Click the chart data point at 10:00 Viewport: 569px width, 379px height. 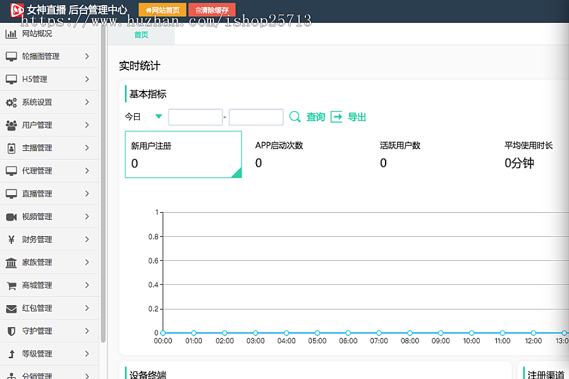click(472, 333)
